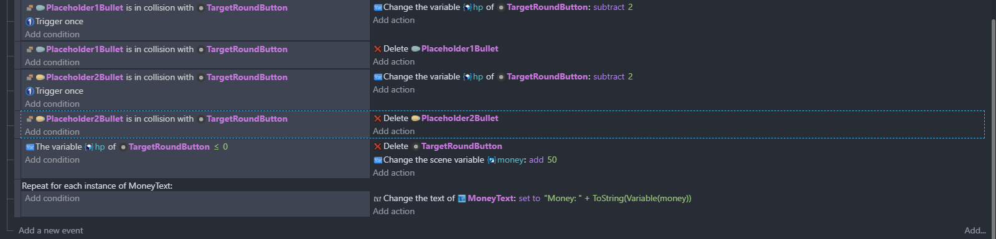Click the variable icon beside 'The variable hp' condition
Viewport: 996px width, 239px height.
tap(29, 147)
